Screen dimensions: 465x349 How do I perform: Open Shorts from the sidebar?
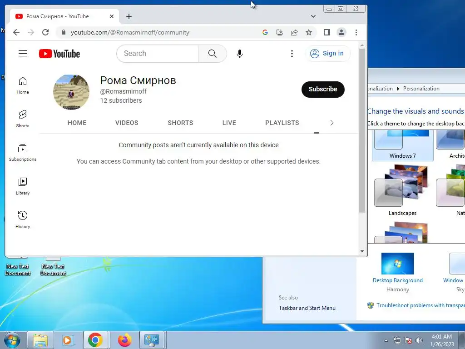(x=23, y=119)
